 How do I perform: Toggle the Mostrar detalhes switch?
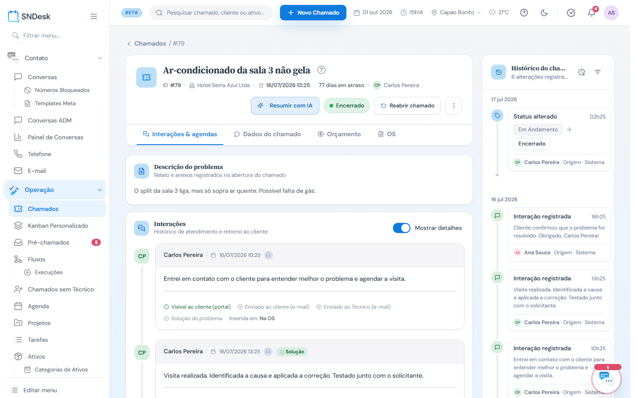[402, 228]
